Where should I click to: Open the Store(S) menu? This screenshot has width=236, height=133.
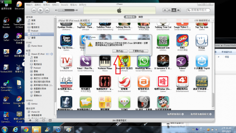(x=65, y=5)
